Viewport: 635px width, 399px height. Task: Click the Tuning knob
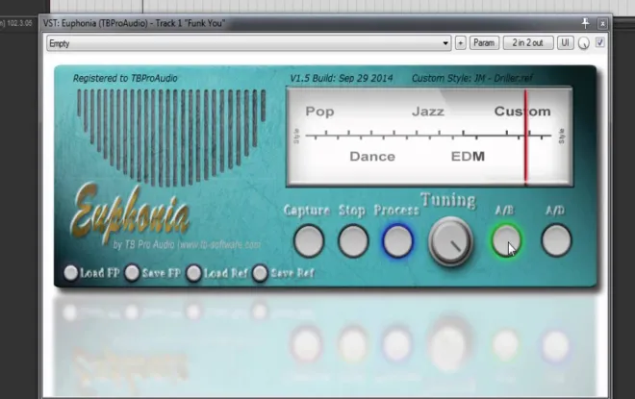click(x=450, y=241)
